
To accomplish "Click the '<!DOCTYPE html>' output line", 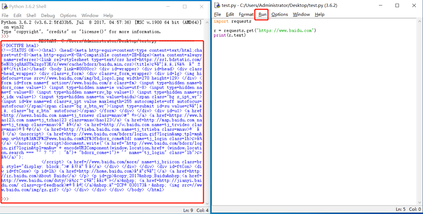I will pos(20,45).
